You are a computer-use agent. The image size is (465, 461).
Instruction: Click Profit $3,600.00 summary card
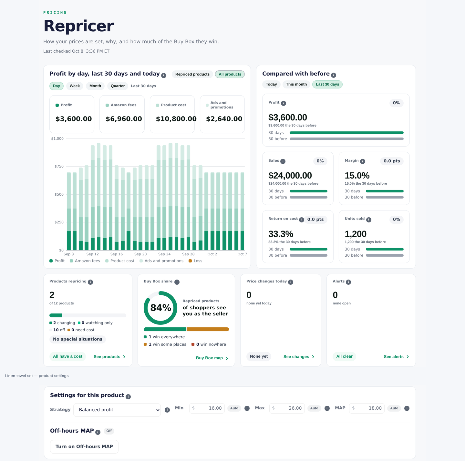(x=72, y=114)
